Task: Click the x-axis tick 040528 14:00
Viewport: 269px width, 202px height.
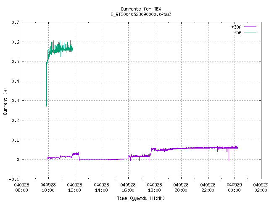Action: click(x=101, y=188)
